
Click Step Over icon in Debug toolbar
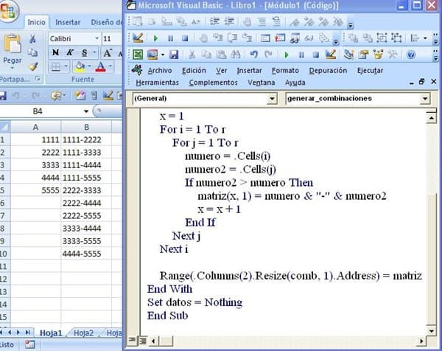(x=232, y=38)
